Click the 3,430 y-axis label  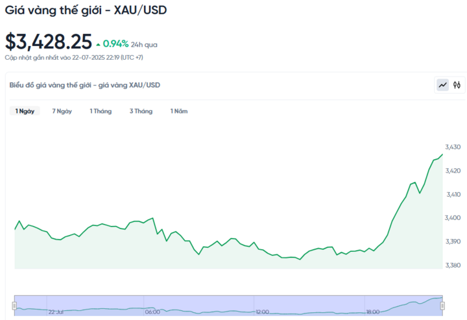[x=452, y=147]
